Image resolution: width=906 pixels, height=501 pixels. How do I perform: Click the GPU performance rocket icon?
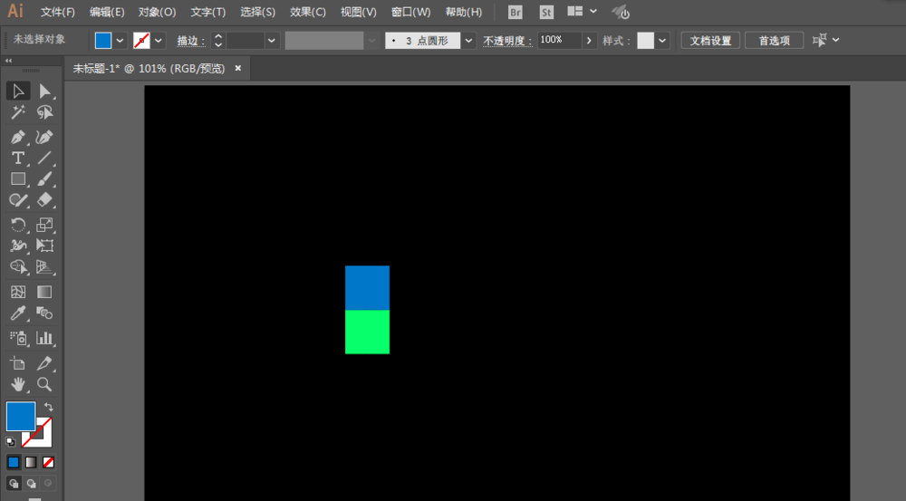pyautogui.click(x=621, y=12)
